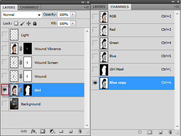The width and height of the screenshot is (181, 136).
Task: Hide the Blue copy channel
Action: click(95, 83)
